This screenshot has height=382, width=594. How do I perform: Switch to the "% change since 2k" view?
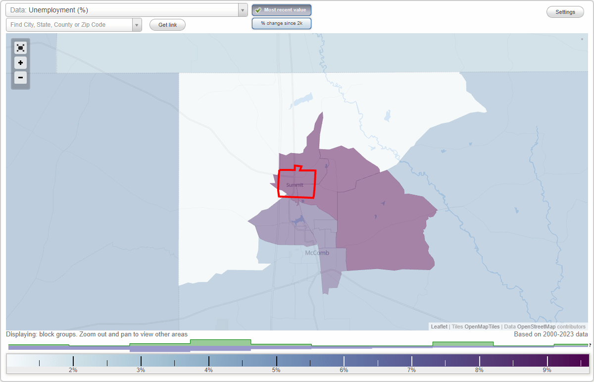[282, 23]
